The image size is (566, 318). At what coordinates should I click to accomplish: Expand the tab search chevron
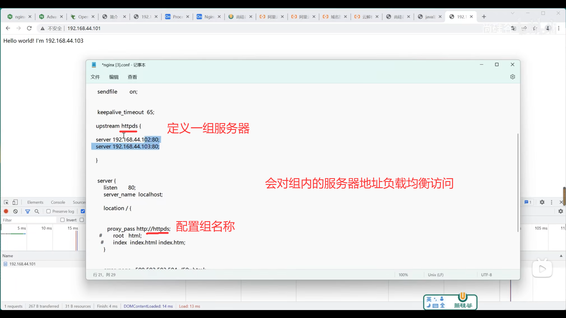point(513,13)
